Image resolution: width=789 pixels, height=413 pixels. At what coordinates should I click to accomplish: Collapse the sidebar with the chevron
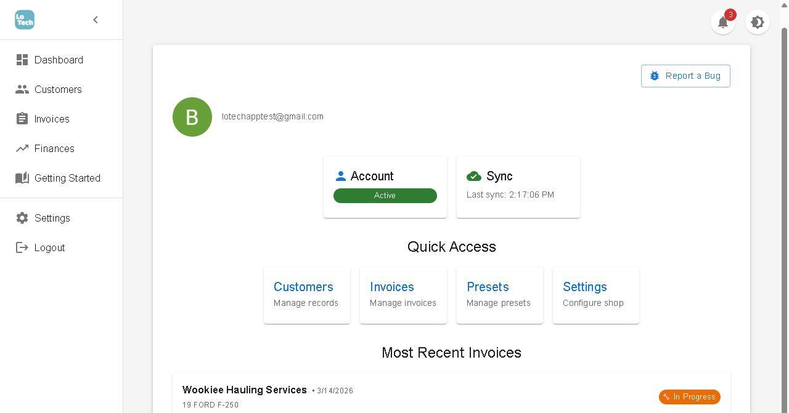[x=96, y=20]
